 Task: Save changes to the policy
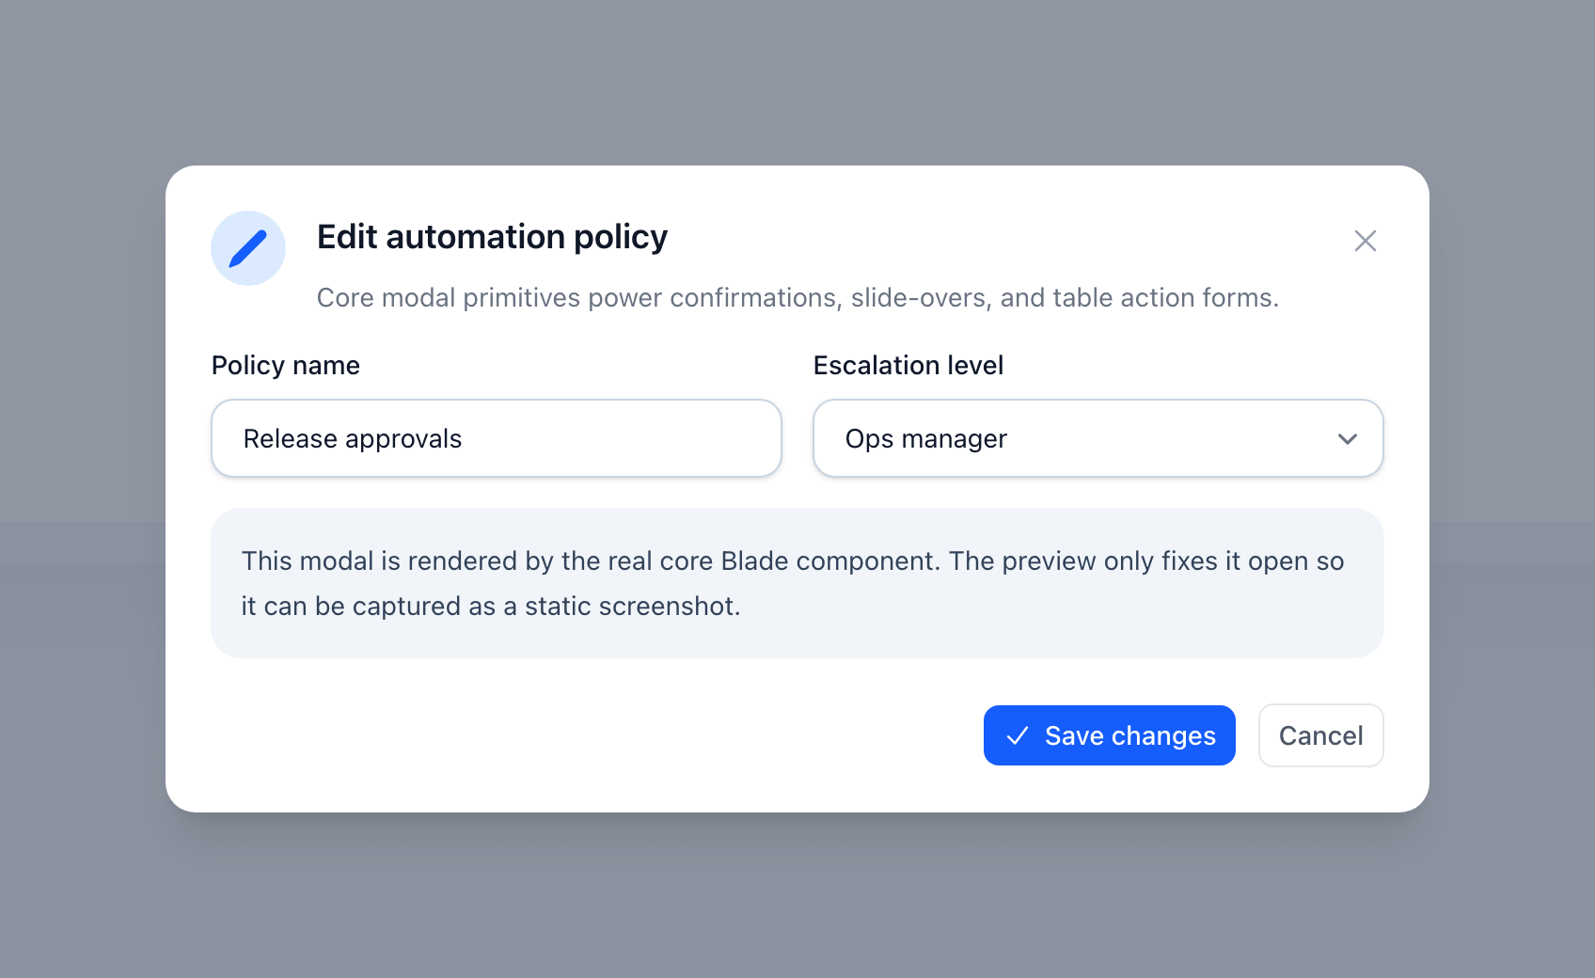(x=1109, y=735)
